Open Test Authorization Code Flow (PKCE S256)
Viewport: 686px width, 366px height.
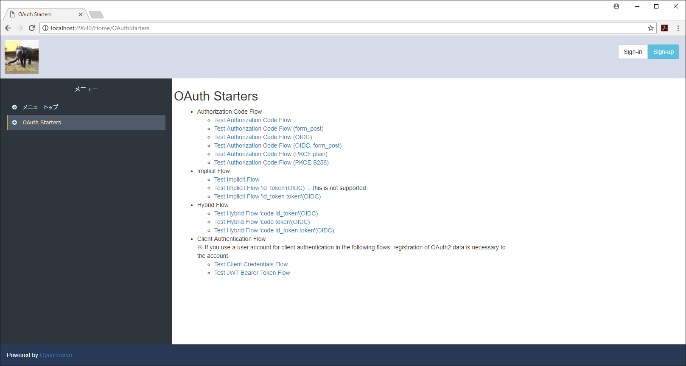(271, 162)
